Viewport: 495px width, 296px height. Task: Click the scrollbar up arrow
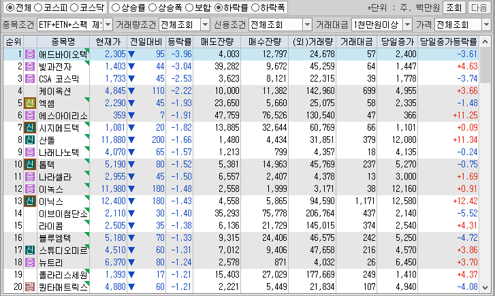[485, 42]
